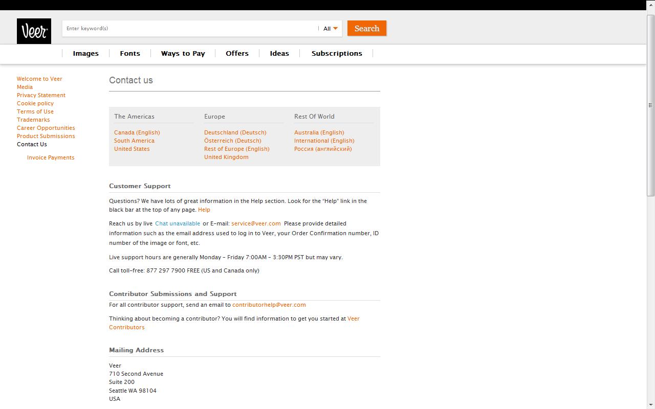Click Seattle WA 98104 address line
Image resolution: width=655 pixels, height=409 pixels.
click(x=133, y=391)
